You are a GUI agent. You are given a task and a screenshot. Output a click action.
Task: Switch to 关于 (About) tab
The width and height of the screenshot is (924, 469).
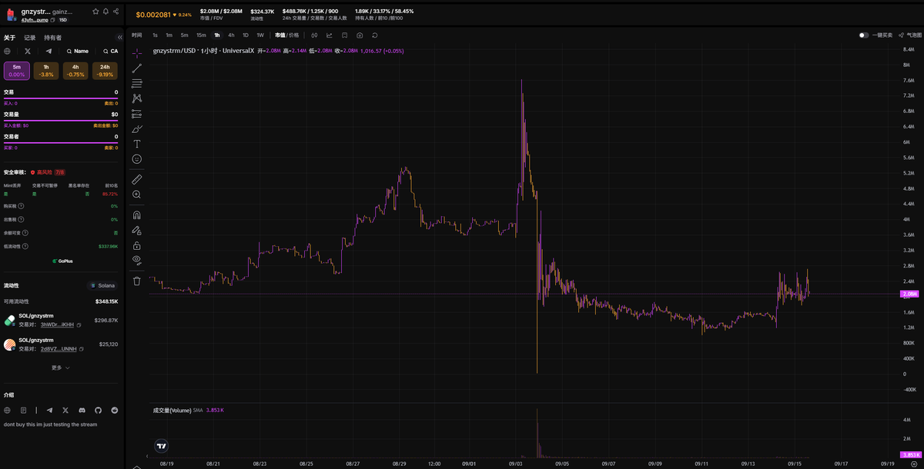[x=9, y=37]
